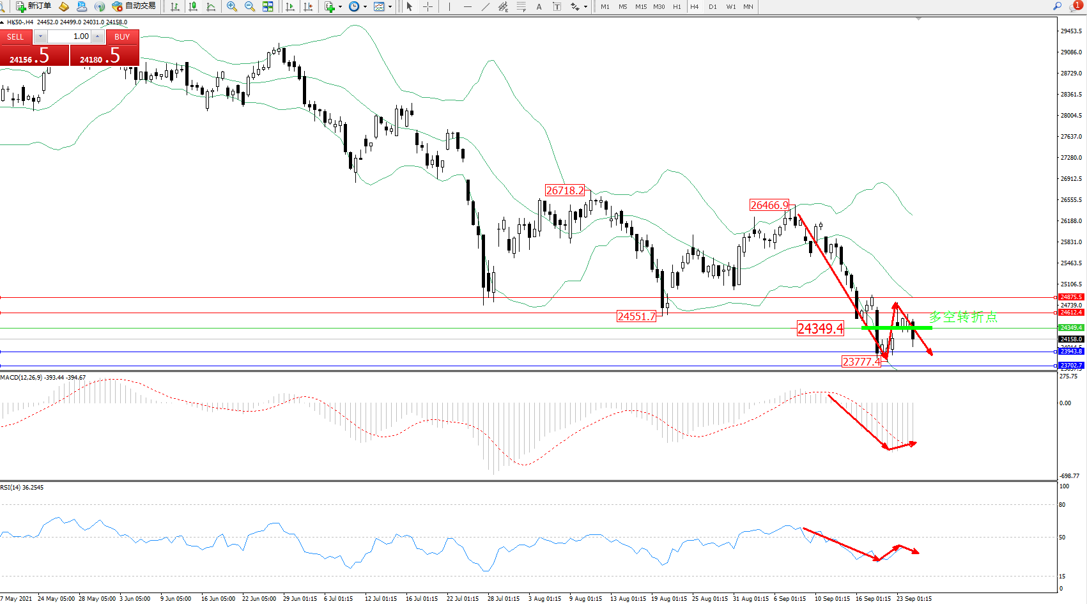Expand the templates dropdown arrow
This screenshot has width=1087, height=604.
[x=390, y=7]
